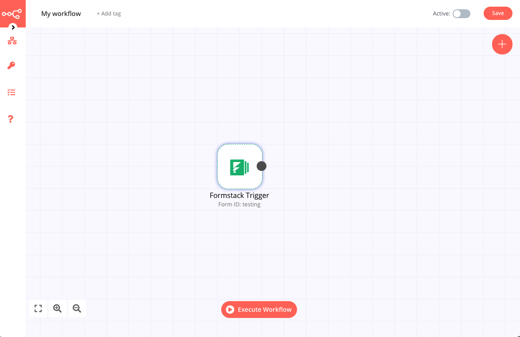Open the node panel with the plus icon
The height and width of the screenshot is (337, 520).
pos(502,44)
